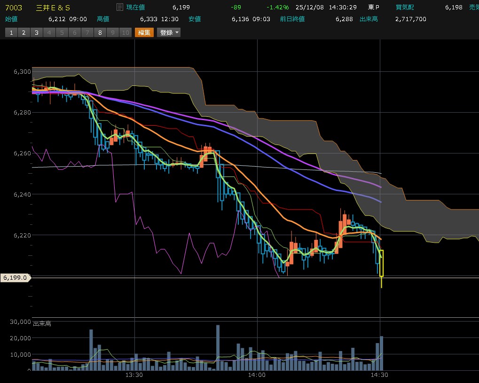Select the latest yellow-outlined candlestick
This screenshot has height=383, width=479.
[x=381, y=263]
